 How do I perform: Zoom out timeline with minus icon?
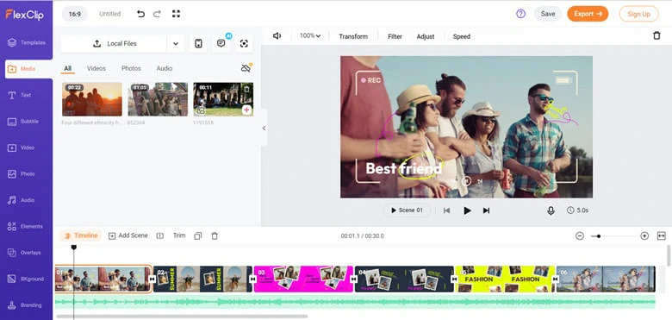[x=580, y=236]
